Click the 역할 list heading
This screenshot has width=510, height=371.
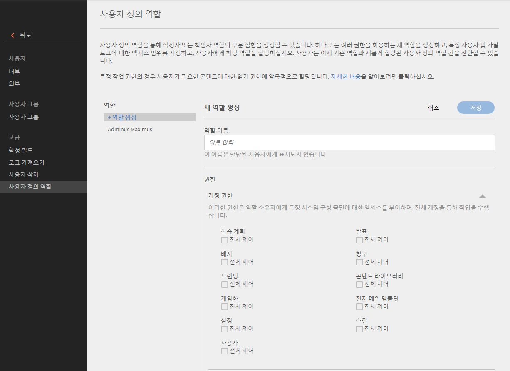[110, 105]
